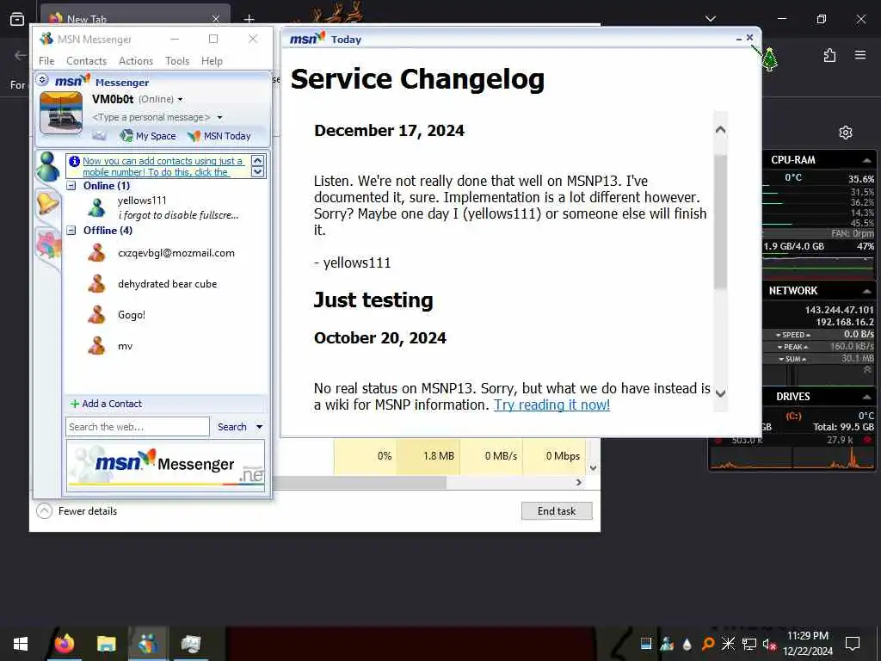Click Task Manager horizontal scrollbar thumb
881x661 pixels.
tap(360, 482)
